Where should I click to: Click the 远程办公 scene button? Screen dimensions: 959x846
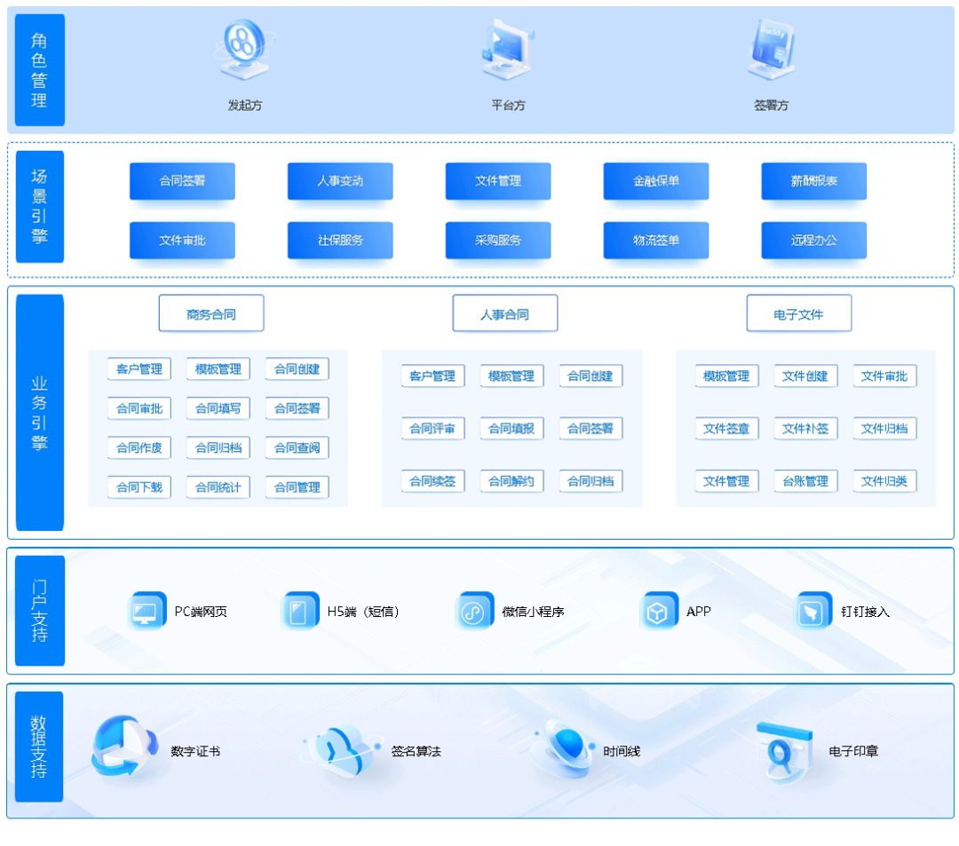click(813, 241)
